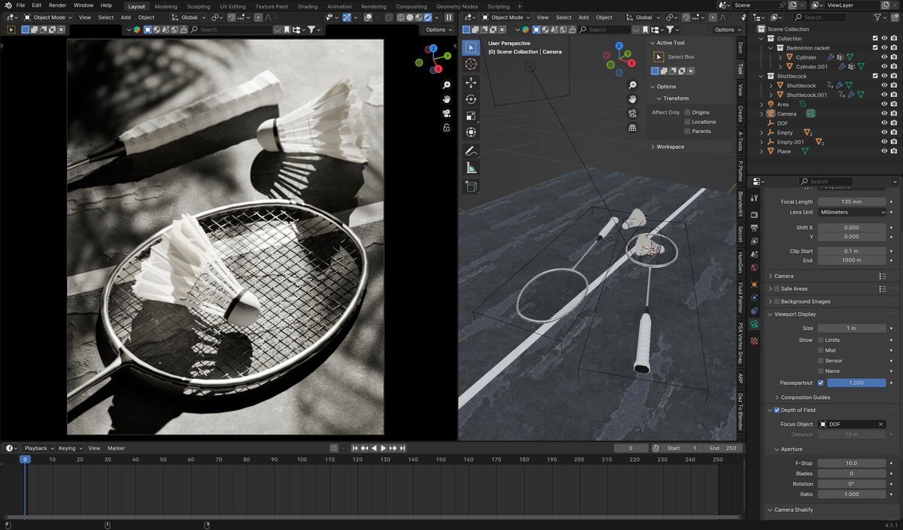
Task: Select the Annotate pencil tool
Action: pyautogui.click(x=471, y=151)
